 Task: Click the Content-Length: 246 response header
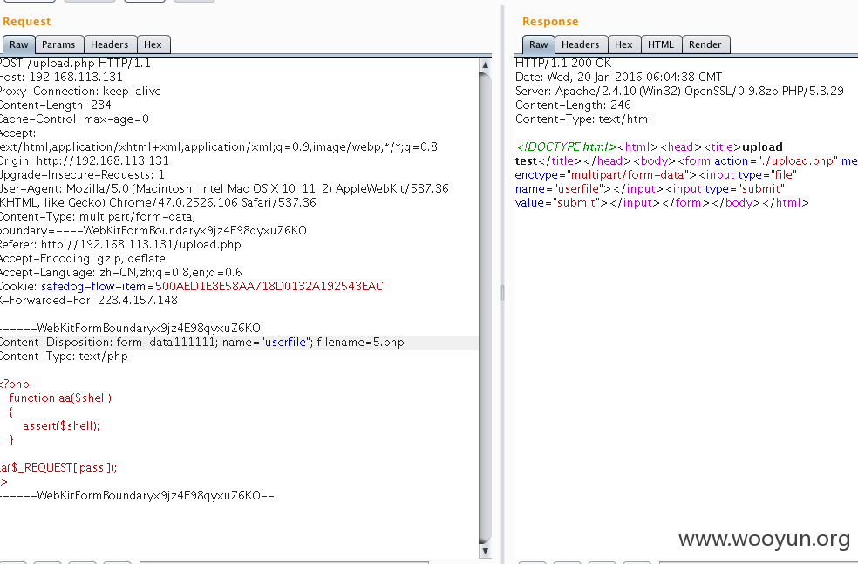point(573,105)
